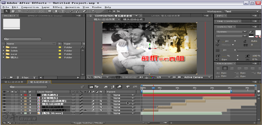
Task: Select the Eraser tool
Action: [84, 11]
